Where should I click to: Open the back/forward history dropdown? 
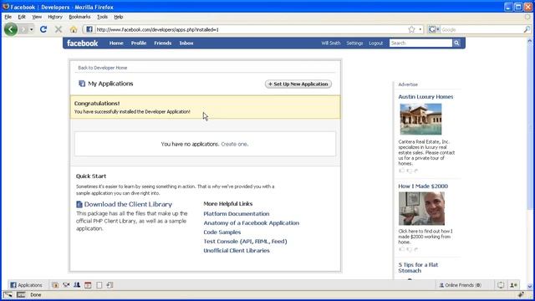[32, 29]
